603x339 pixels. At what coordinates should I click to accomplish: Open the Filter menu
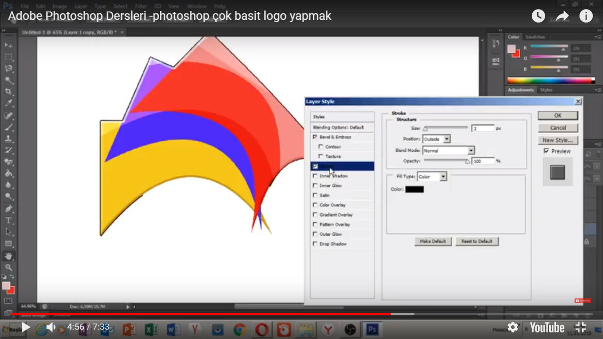tap(140, 6)
